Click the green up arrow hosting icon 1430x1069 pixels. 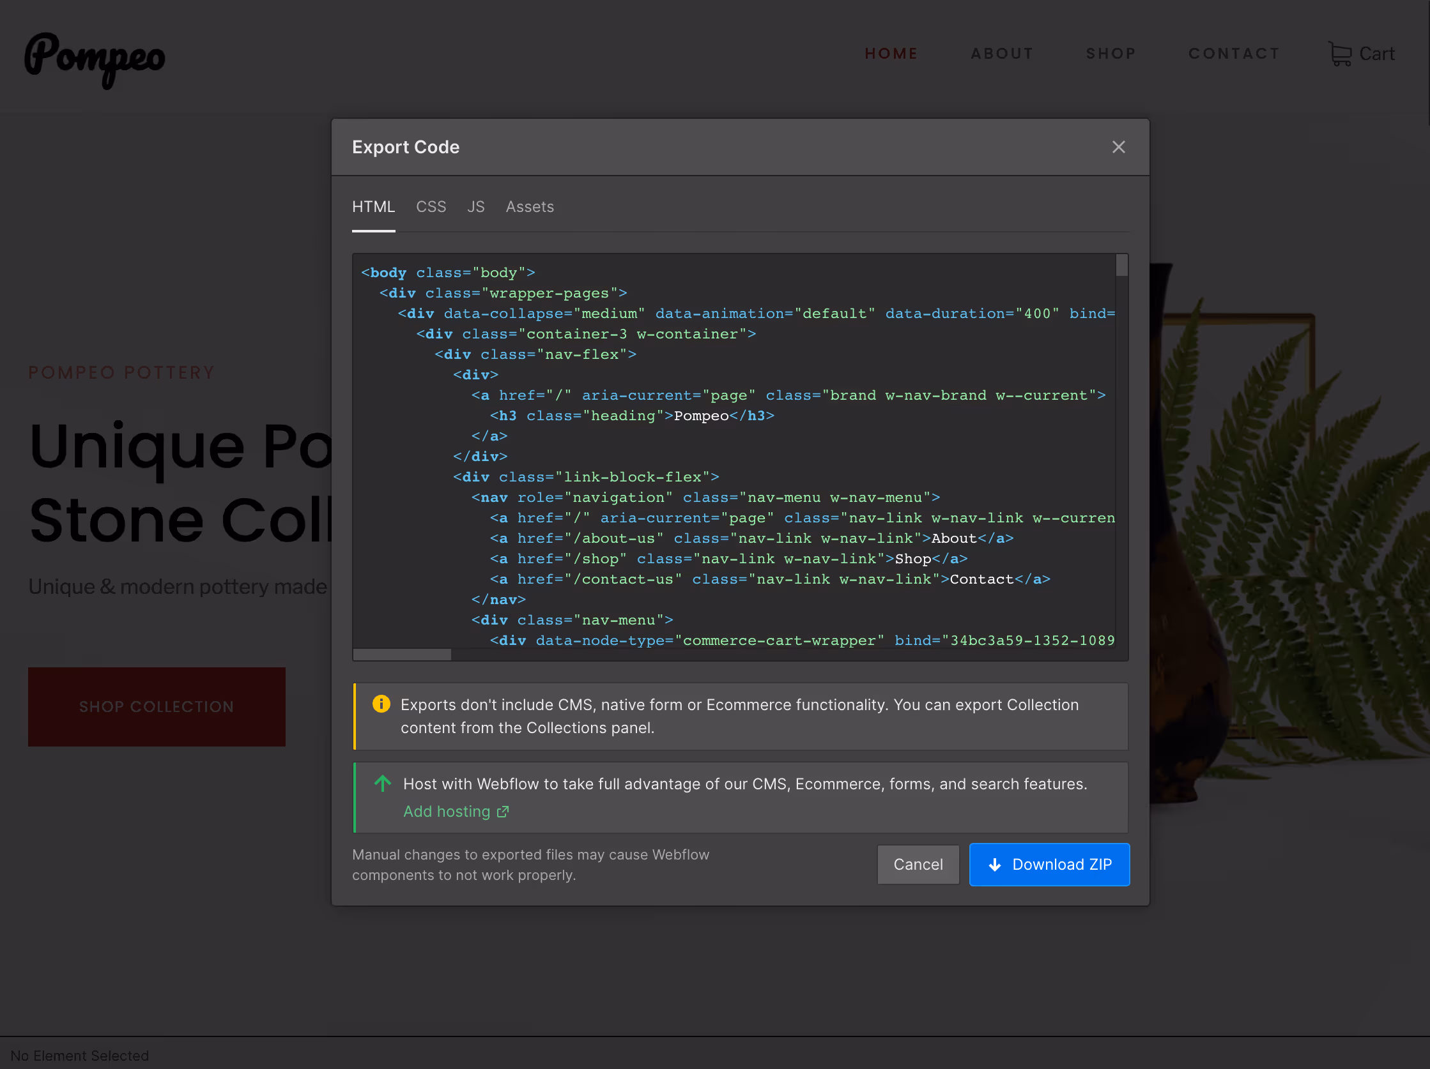[383, 784]
